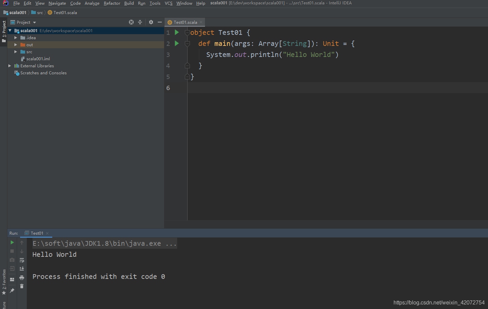Toggle soft-wrap in Run console

(22, 260)
